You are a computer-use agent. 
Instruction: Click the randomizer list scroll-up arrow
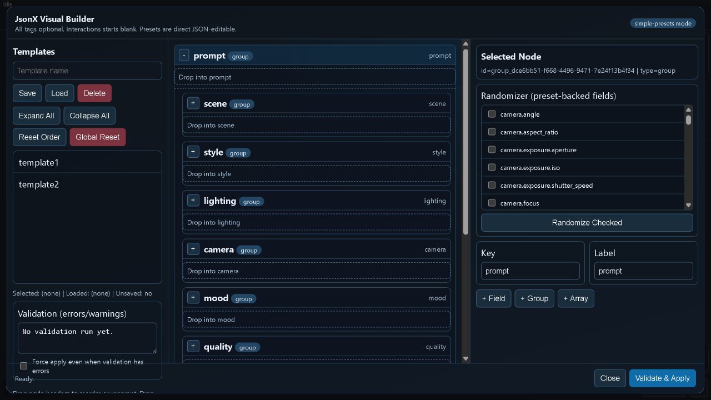pos(689,109)
